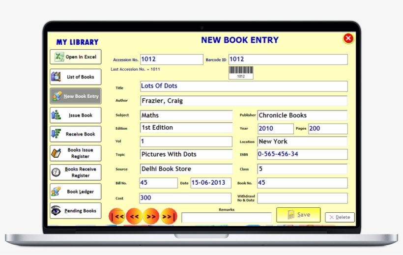Click the Last Accession No. = 1011 text
The width and height of the screenshot is (403, 255).
[x=135, y=69]
